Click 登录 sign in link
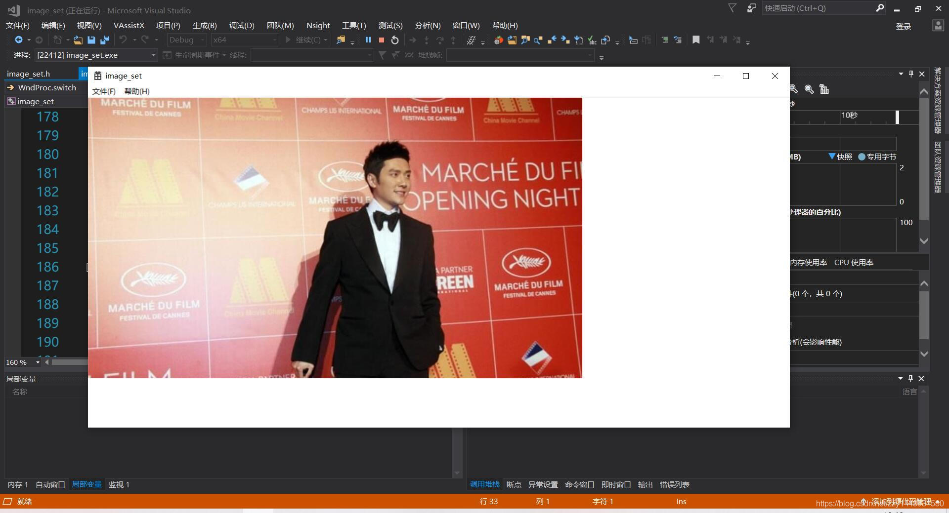 point(903,26)
